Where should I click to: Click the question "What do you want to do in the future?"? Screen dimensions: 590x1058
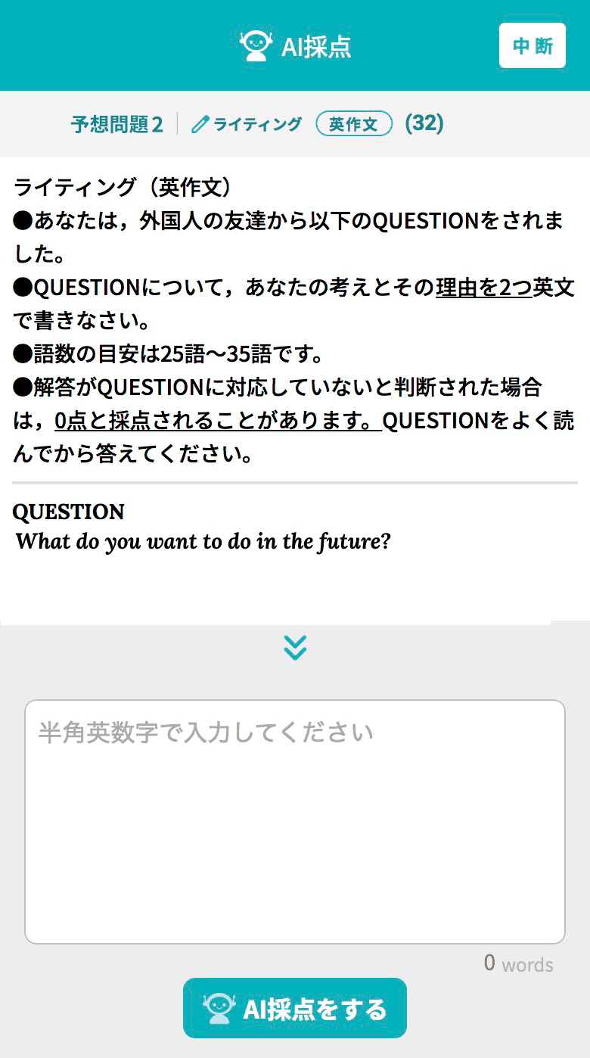click(203, 542)
